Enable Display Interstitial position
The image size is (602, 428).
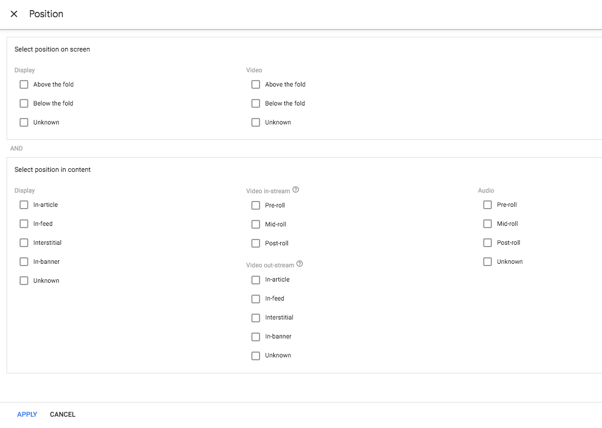(24, 243)
